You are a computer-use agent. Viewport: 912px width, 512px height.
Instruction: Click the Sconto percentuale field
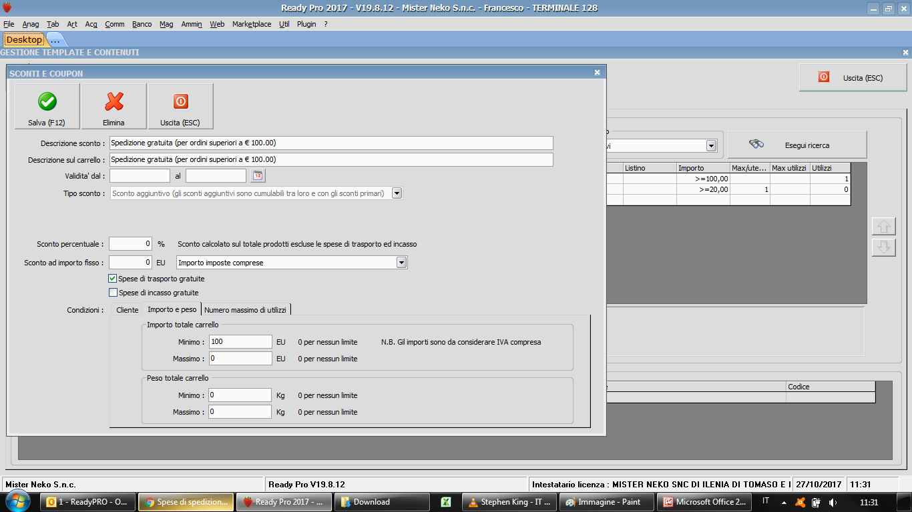click(x=131, y=244)
